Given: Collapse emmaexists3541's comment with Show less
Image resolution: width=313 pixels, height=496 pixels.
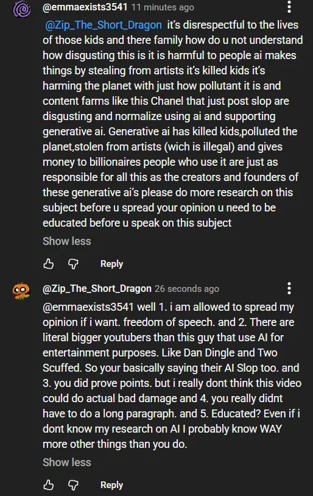Looking at the screenshot, I should pyautogui.click(x=67, y=241).
